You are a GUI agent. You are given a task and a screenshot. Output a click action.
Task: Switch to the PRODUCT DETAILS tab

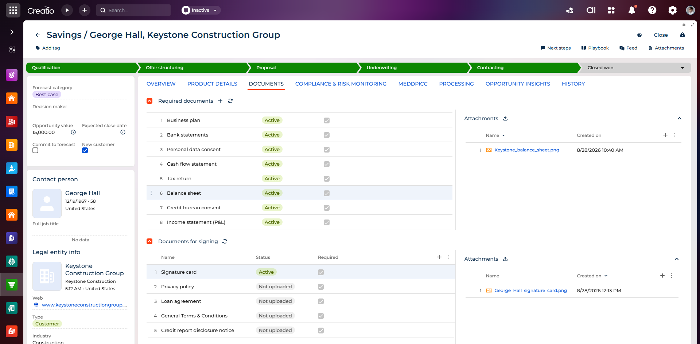pyautogui.click(x=212, y=84)
